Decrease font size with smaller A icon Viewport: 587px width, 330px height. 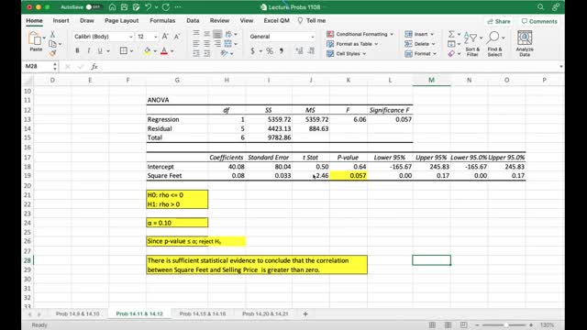177,37
